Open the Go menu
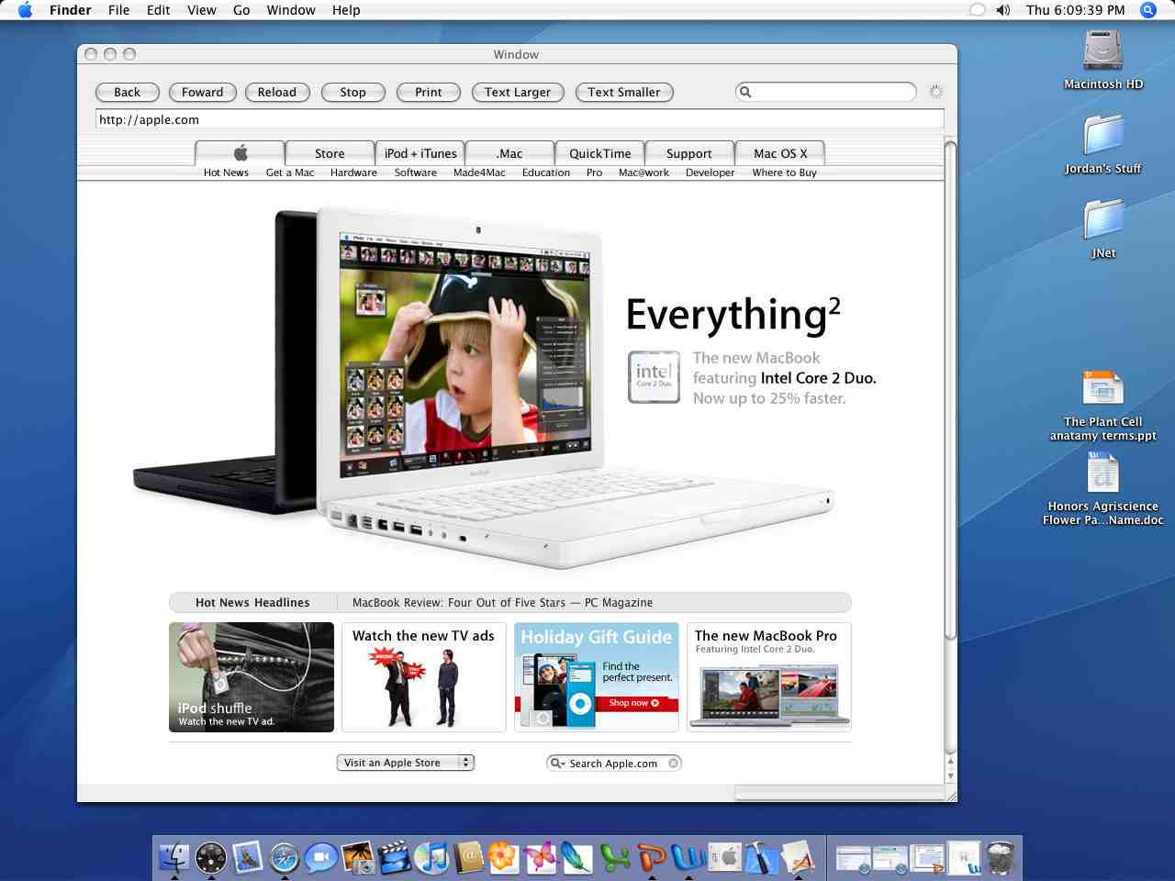 [x=241, y=10]
